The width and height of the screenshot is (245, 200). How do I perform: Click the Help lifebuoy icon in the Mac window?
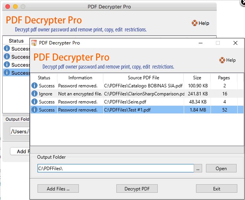[x=194, y=23]
